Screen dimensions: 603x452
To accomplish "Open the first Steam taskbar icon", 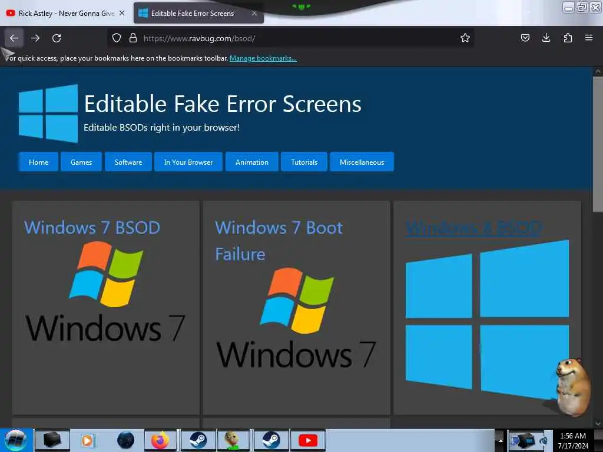I will (198, 440).
